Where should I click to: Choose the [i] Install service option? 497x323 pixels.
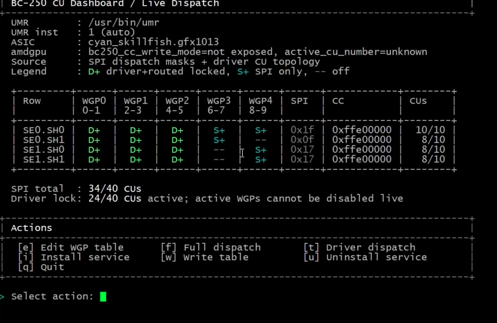pos(73,257)
